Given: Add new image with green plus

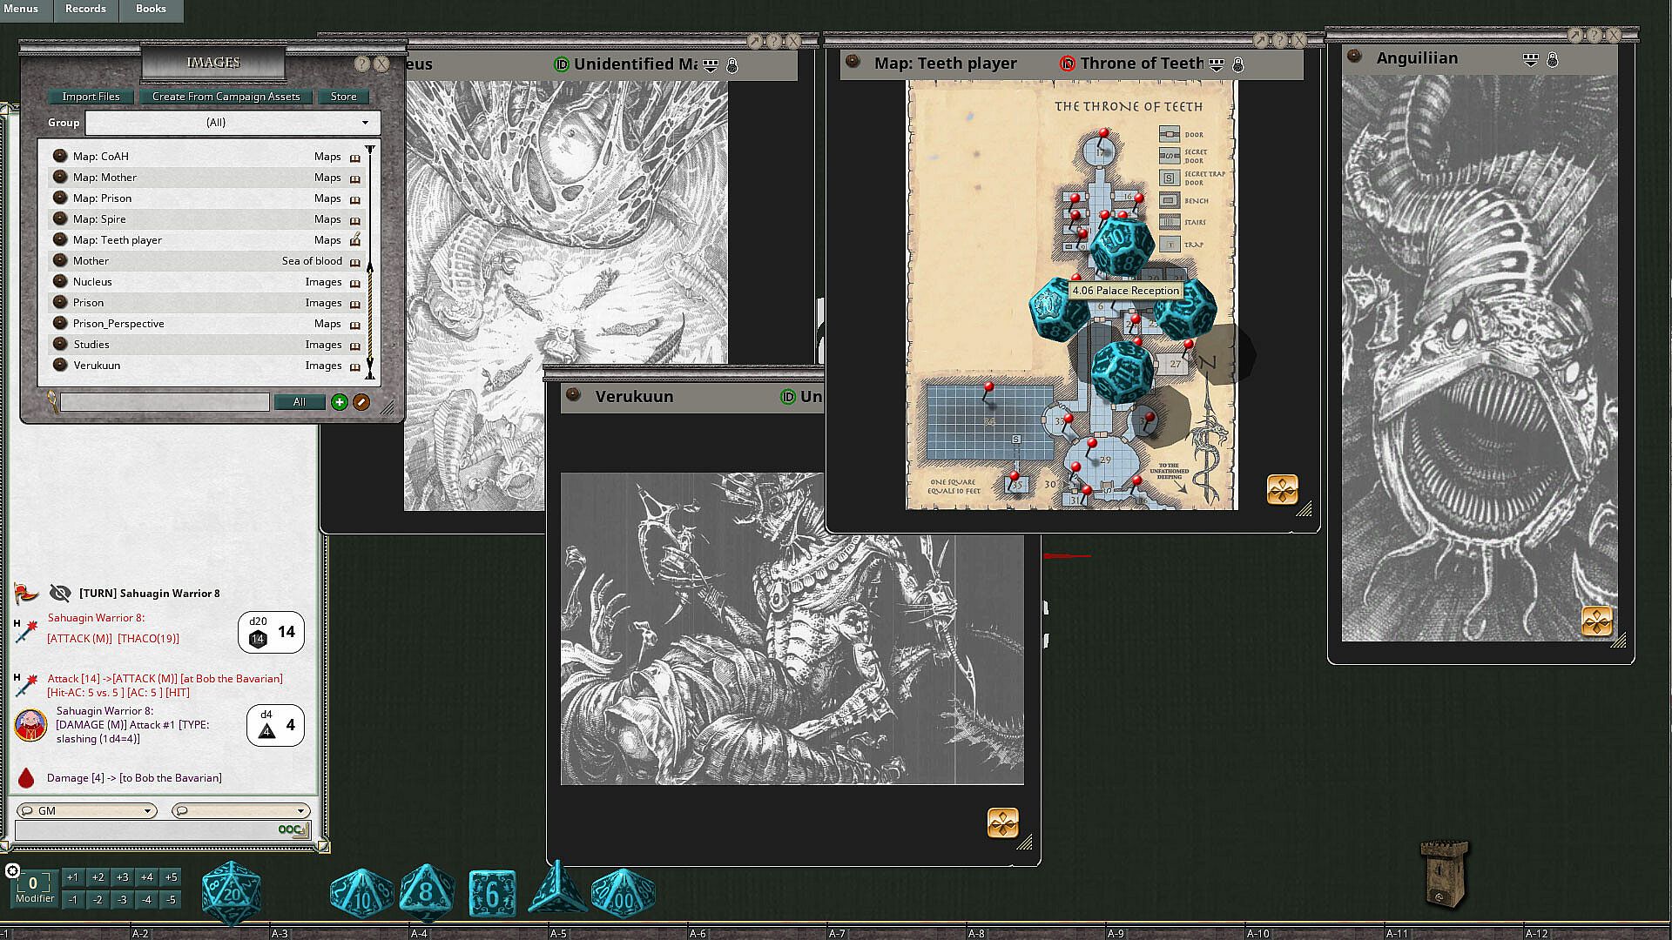Looking at the screenshot, I should click(339, 402).
